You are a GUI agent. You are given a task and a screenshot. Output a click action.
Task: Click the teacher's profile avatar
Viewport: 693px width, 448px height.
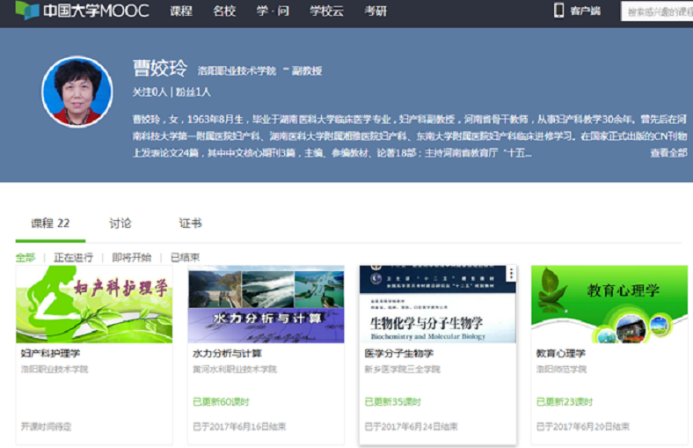(x=77, y=92)
